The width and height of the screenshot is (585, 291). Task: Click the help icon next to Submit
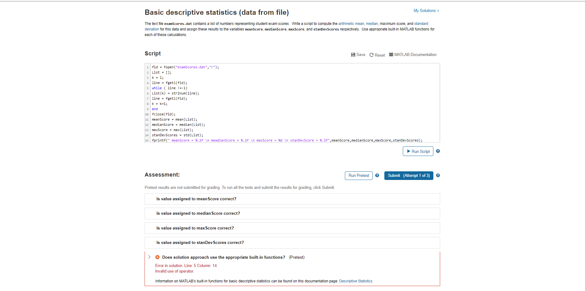tap(438, 175)
